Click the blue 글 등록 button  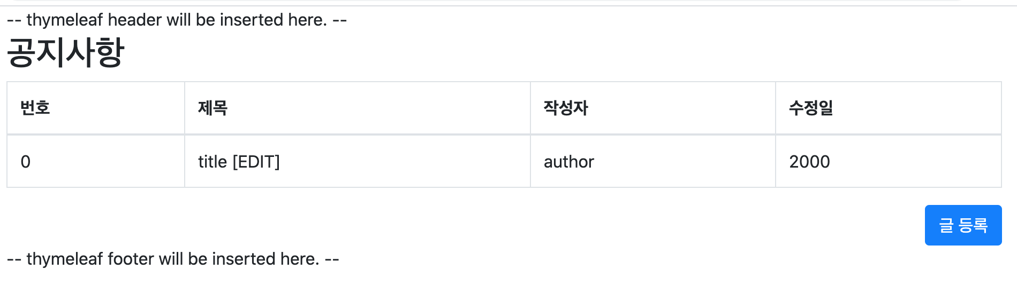click(x=963, y=225)
